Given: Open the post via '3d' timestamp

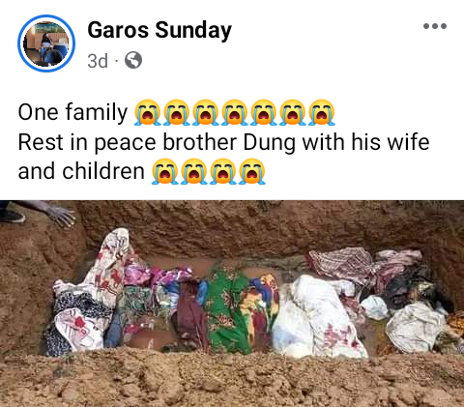Looking at the screenshot, I should 98,61.
